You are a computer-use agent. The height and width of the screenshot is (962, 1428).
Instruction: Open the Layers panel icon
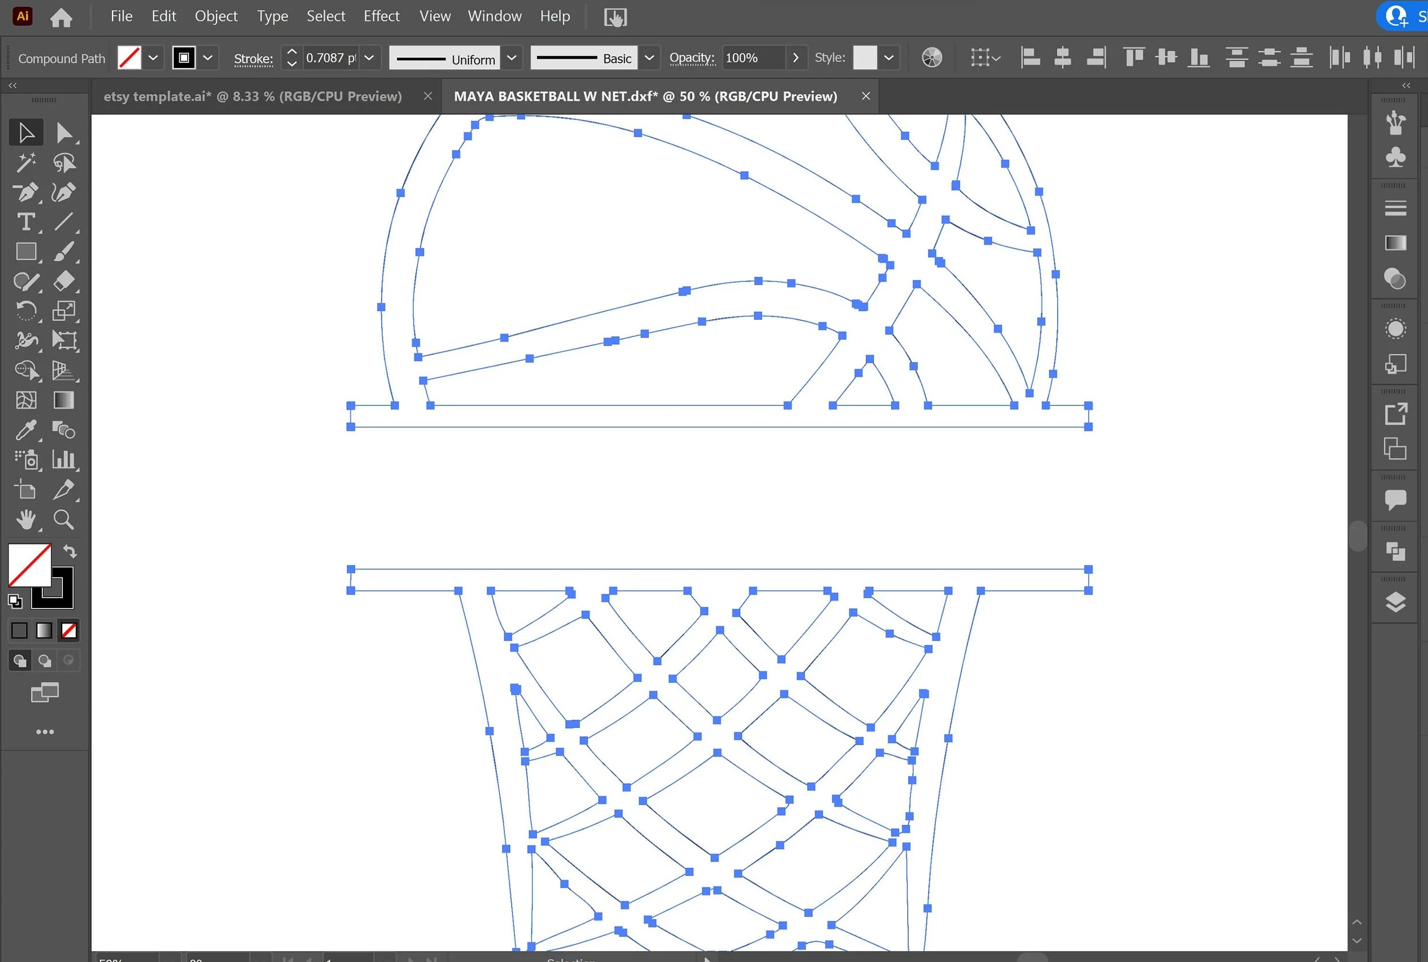1395,602
